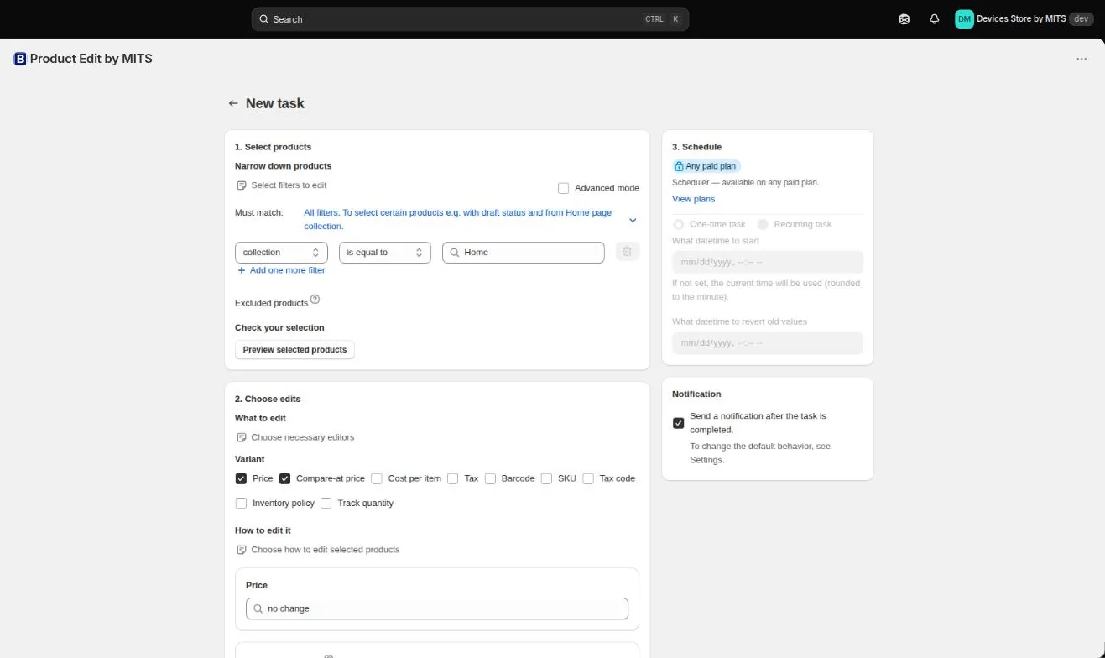Click the Any paid plan badge
Screen dimensions: 1105x658
(x=706, y=166)
